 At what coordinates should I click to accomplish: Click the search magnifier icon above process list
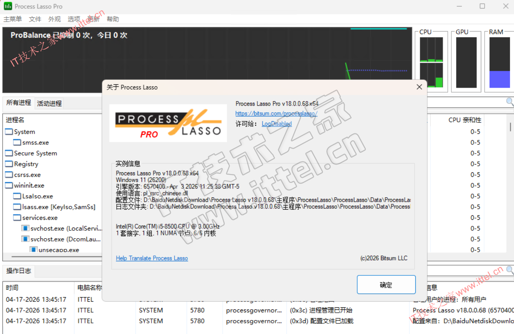click(509, 102)
